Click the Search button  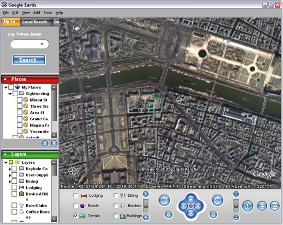29,60
